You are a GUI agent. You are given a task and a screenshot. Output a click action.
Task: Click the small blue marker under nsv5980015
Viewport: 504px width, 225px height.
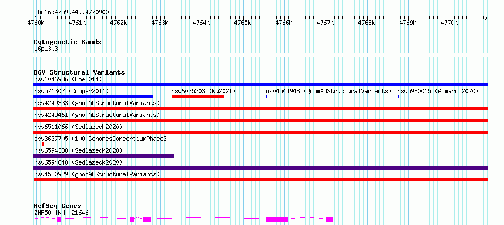click(x=398, y=97)
